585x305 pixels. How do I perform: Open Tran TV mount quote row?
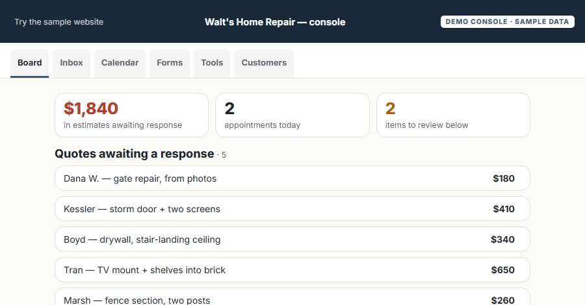pos(292,270)
